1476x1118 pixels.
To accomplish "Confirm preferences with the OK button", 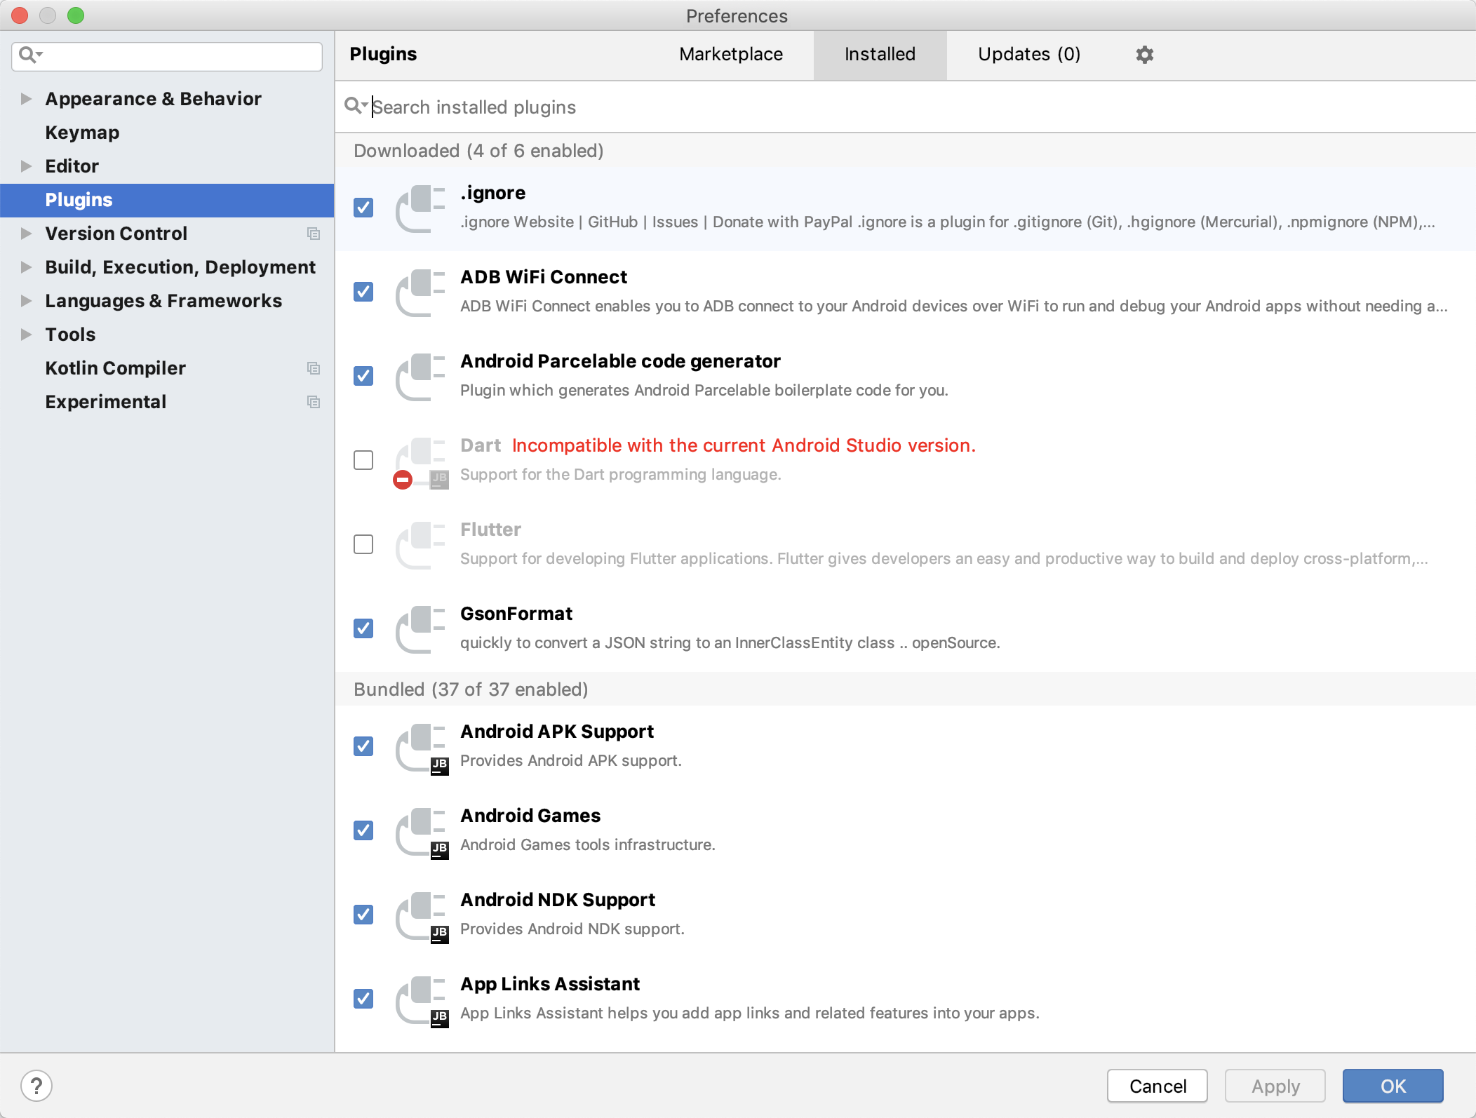I will [x=1393, y=1086].
